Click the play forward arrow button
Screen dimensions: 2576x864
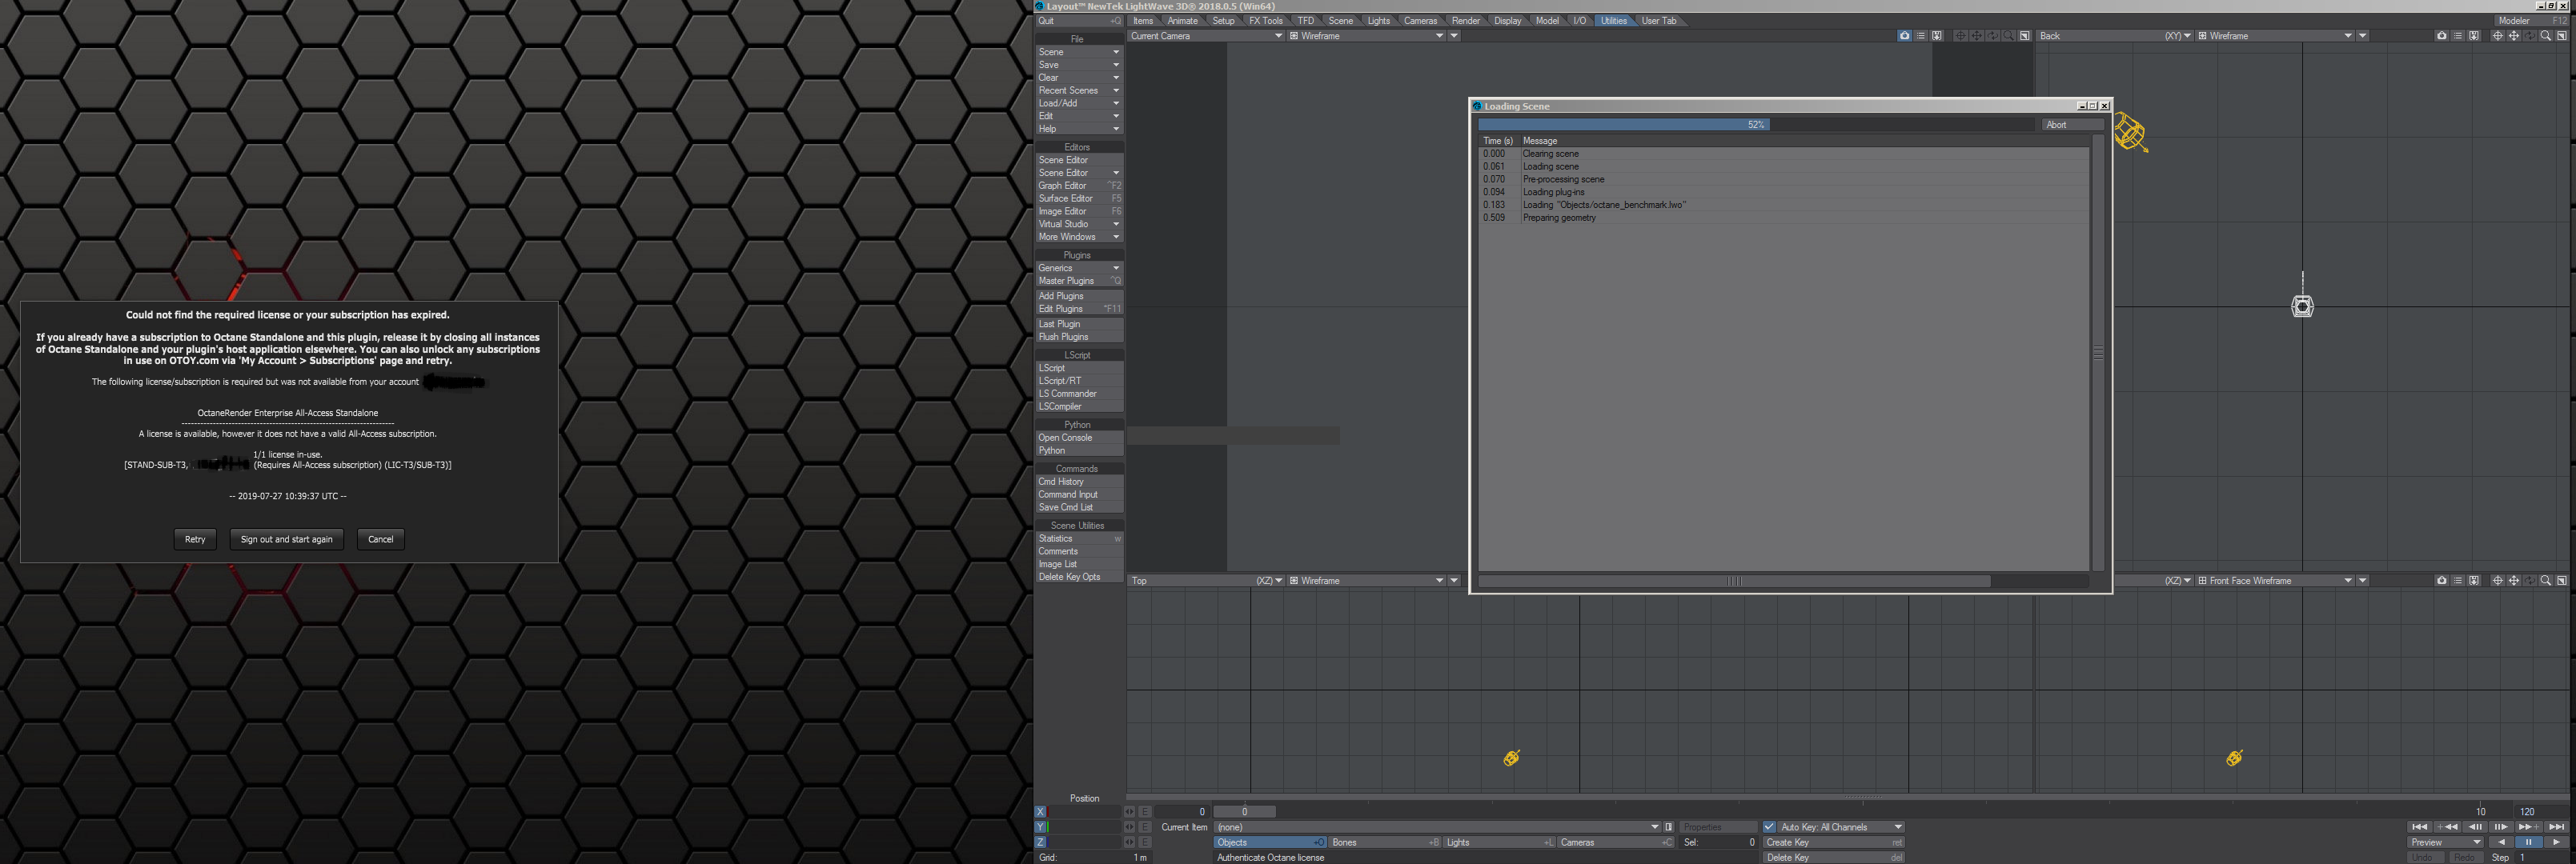[x=2555, y=842]
